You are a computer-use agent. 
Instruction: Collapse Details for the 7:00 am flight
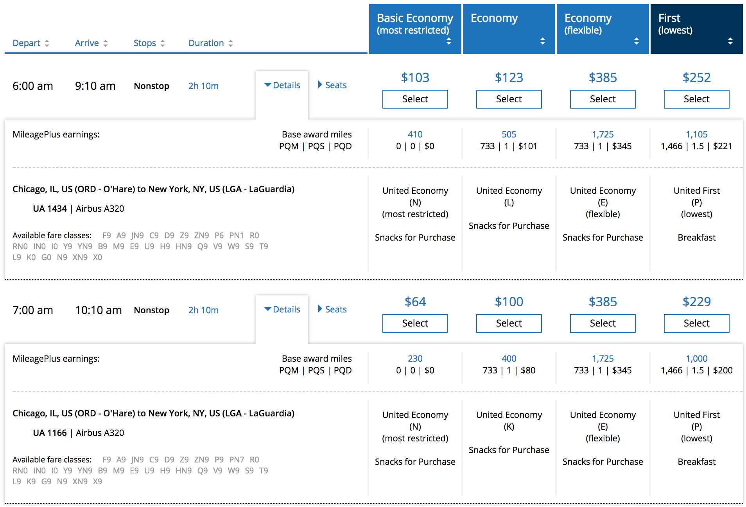[282, 309]
